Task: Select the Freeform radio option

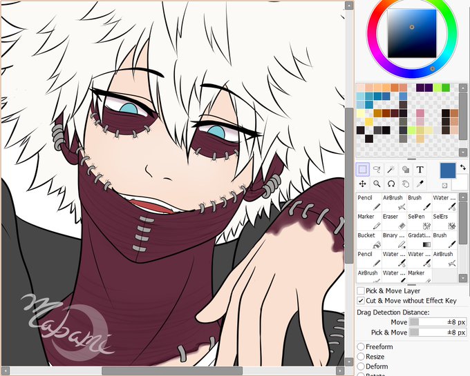Action: point(361,347)
